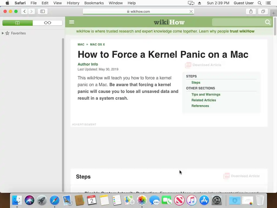This screenshot has height=208, width=277.
Task: Open News icon in Dock
Action: tap(179, 200)
